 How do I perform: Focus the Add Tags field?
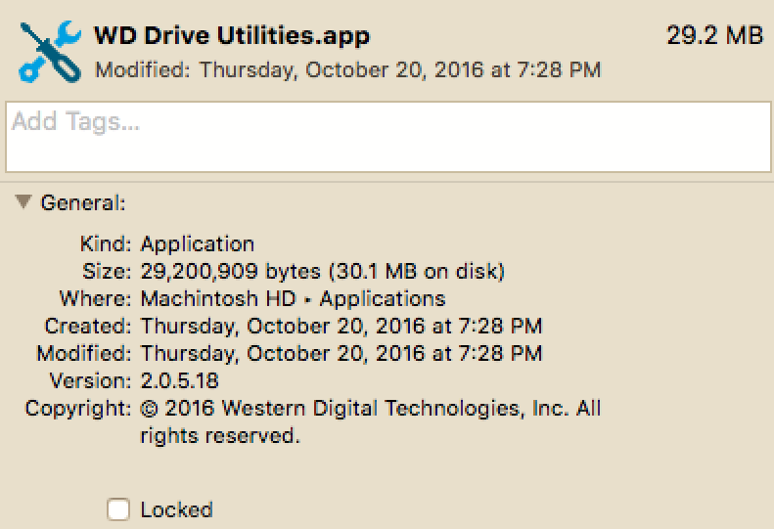pos(388,137)
